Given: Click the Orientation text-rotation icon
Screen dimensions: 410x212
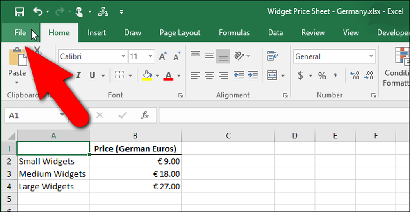Looking at the screenshot, I should tap(239, 56).
